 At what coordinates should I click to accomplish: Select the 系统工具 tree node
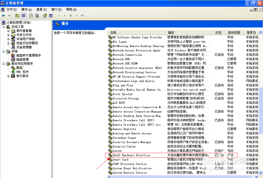(18, 27)
